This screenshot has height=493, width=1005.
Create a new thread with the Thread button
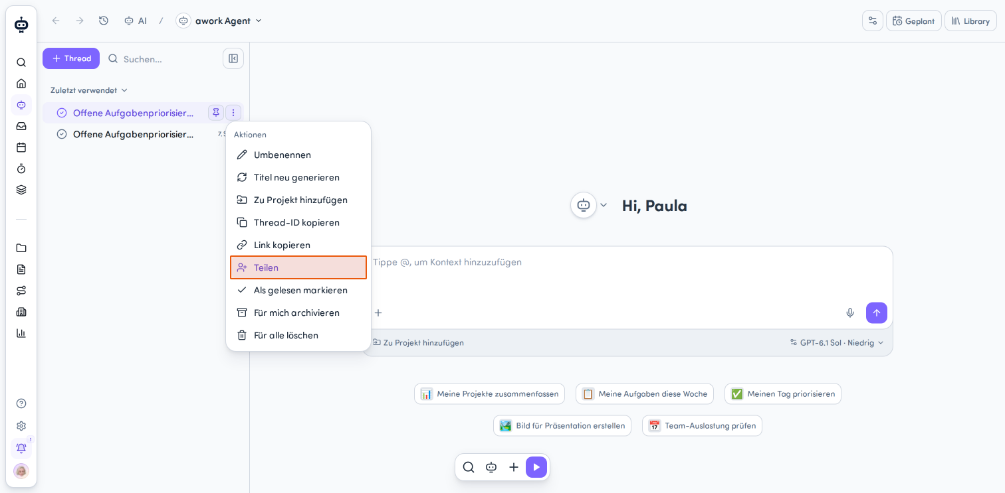[x=71, y=58]
